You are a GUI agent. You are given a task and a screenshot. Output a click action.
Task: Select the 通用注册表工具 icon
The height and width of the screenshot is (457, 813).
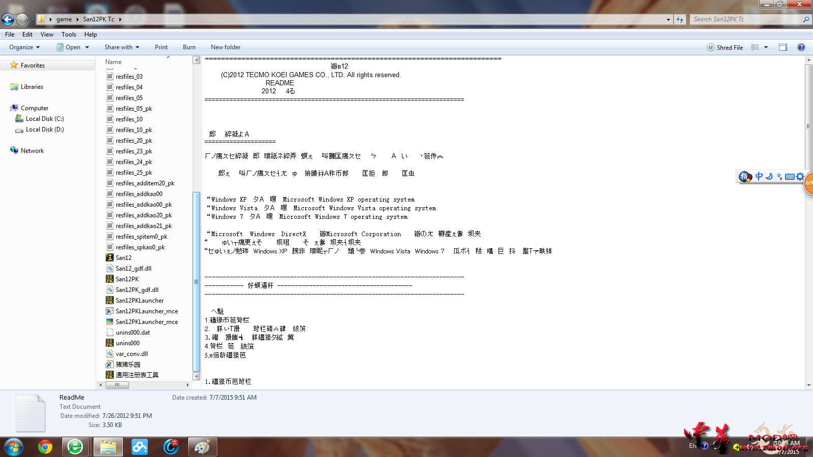pyautogui.click(x=110, y=375)
